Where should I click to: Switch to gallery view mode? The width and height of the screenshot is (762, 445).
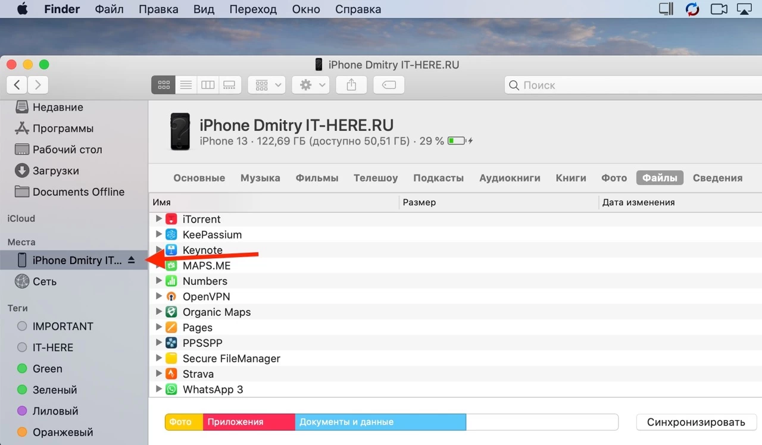coord(229,85)
